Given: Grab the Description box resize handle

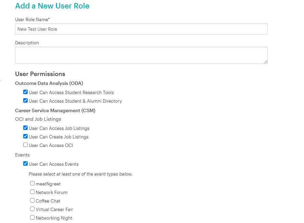Looking at the screenshot, I should [265, 61].
